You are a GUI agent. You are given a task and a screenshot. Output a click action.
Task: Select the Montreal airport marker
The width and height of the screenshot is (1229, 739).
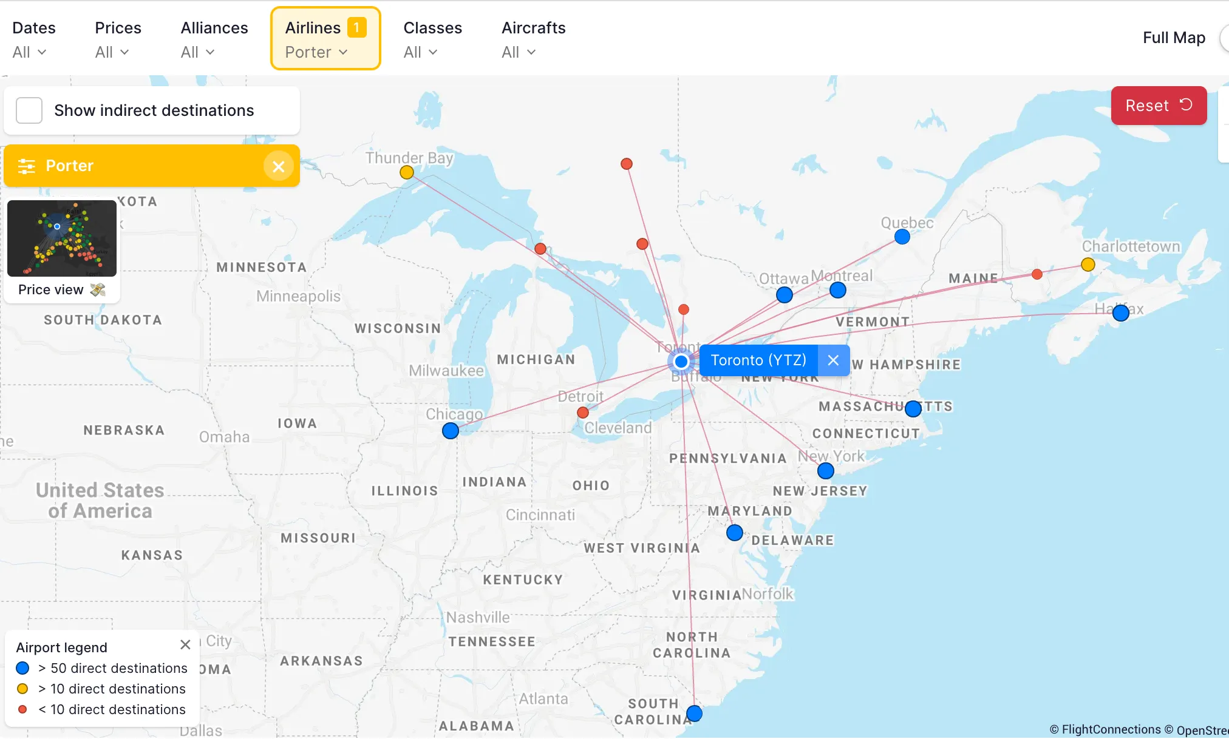(838, 290)
